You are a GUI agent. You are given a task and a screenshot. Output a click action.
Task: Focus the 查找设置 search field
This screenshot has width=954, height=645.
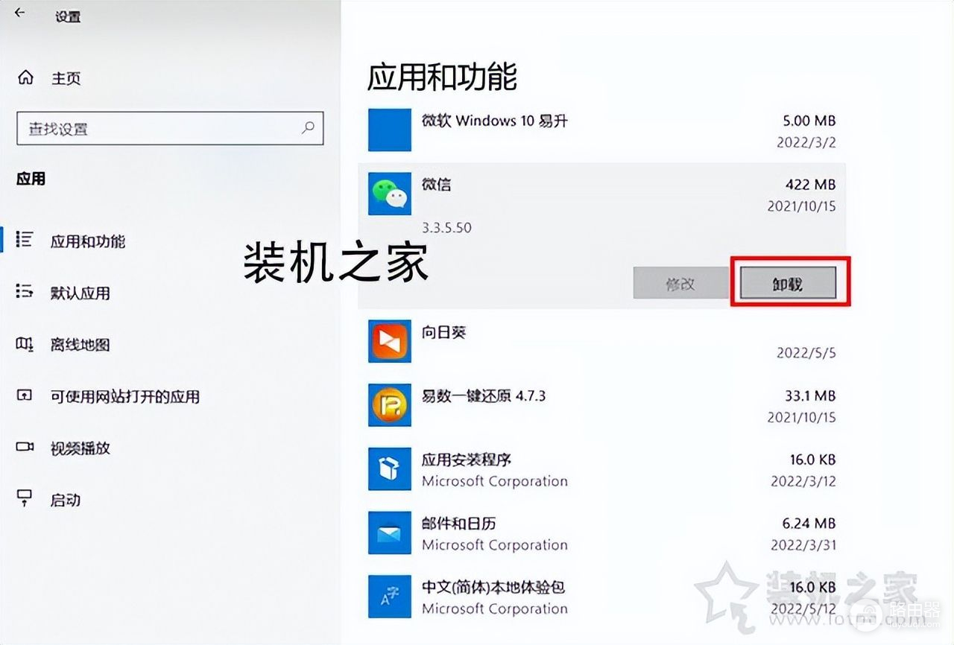pyautogui.click(x=170, y=128)
